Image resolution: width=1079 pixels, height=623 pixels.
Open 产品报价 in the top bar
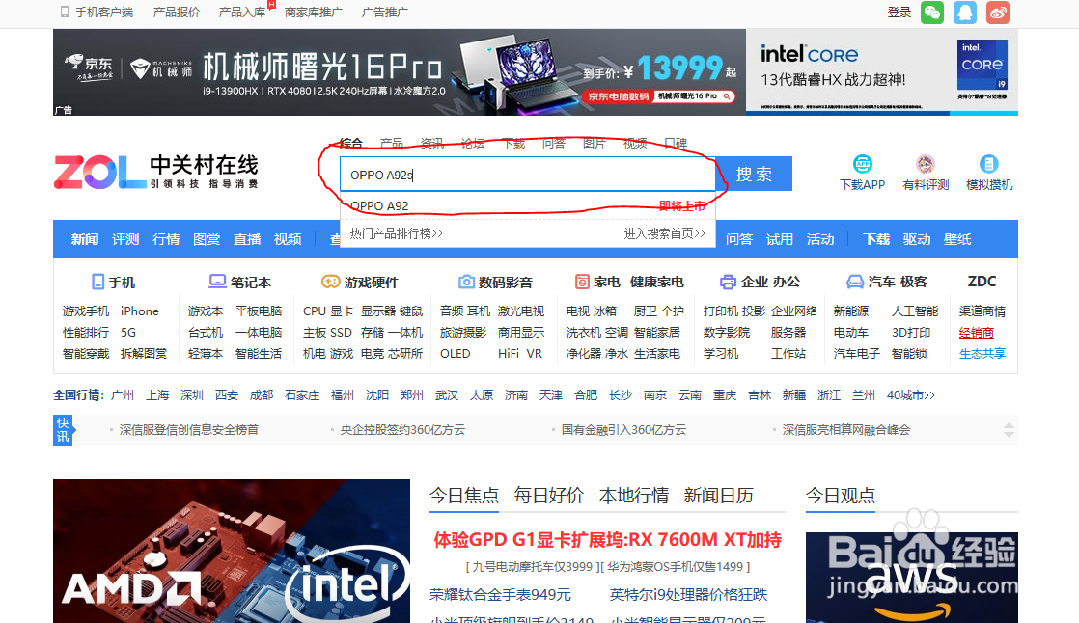tap(177, 13)
